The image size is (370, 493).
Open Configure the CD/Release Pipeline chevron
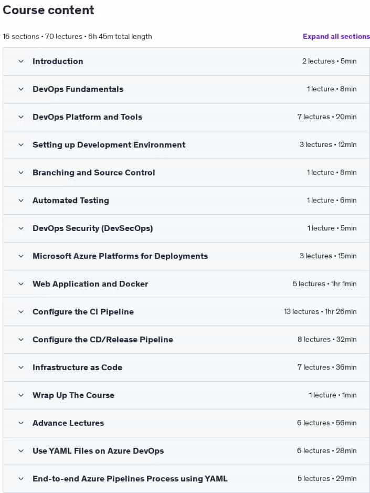click(x=21, y=340)
